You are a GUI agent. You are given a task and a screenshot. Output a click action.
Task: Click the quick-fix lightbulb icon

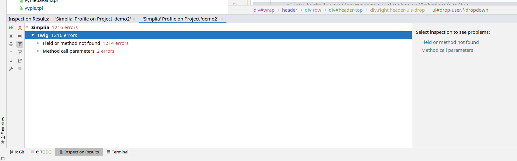[20, 69]
